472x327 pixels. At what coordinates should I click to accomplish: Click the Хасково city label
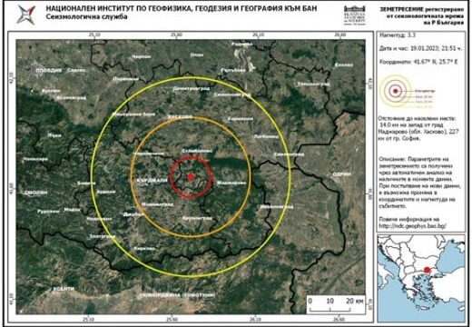(x=180, y=116)
